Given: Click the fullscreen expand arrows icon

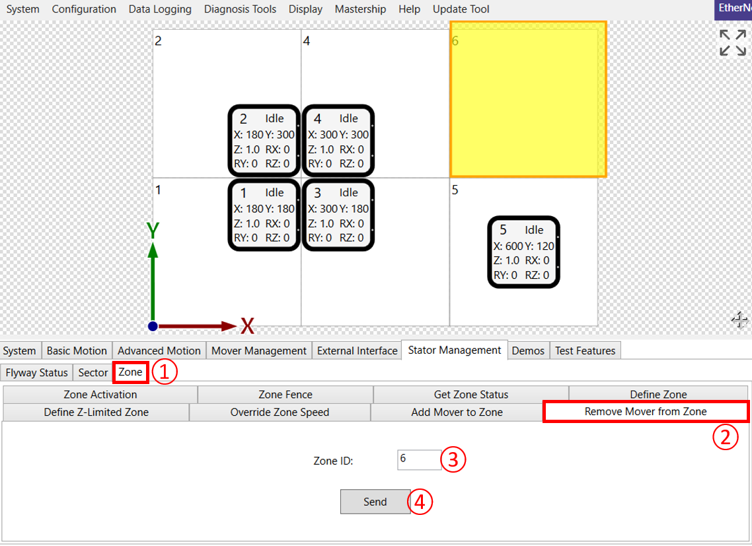Looking at the screenshot, I should point(733,42).
